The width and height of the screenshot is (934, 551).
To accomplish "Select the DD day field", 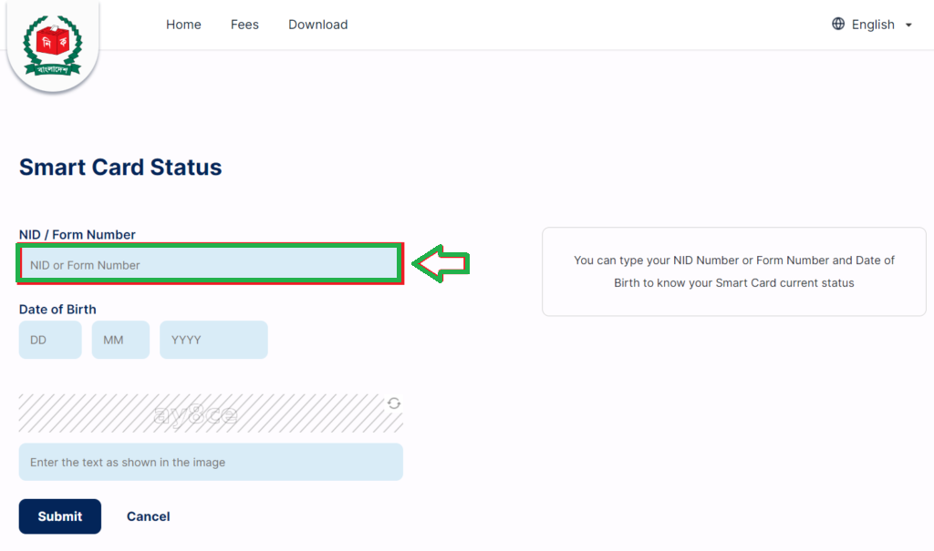I will pyautogui.click(x=50, y=340).
